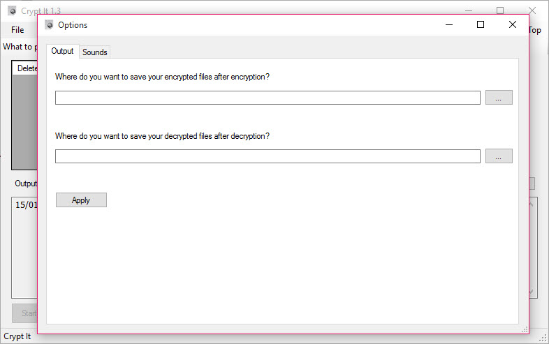Browse for encrypted files output folder
549x344 pixels.
click(499, 97)
